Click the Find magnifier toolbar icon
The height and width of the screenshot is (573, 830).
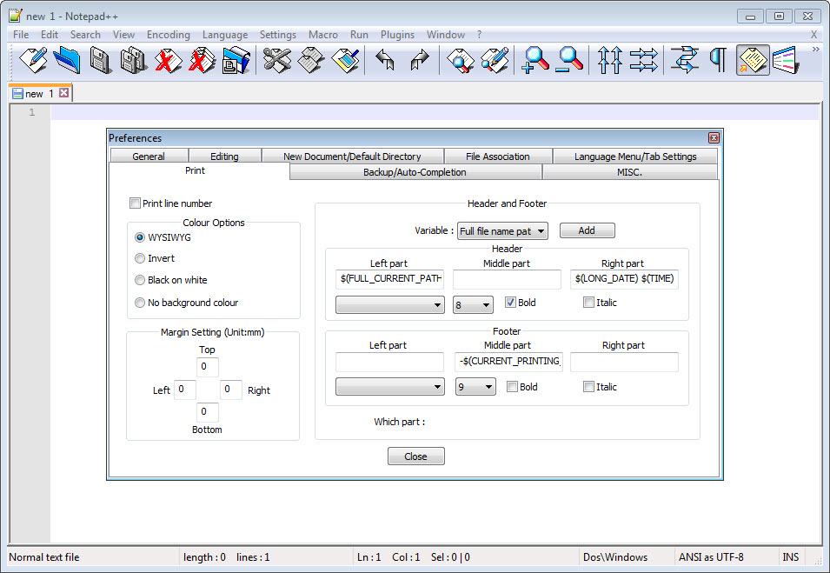point(460,60)
